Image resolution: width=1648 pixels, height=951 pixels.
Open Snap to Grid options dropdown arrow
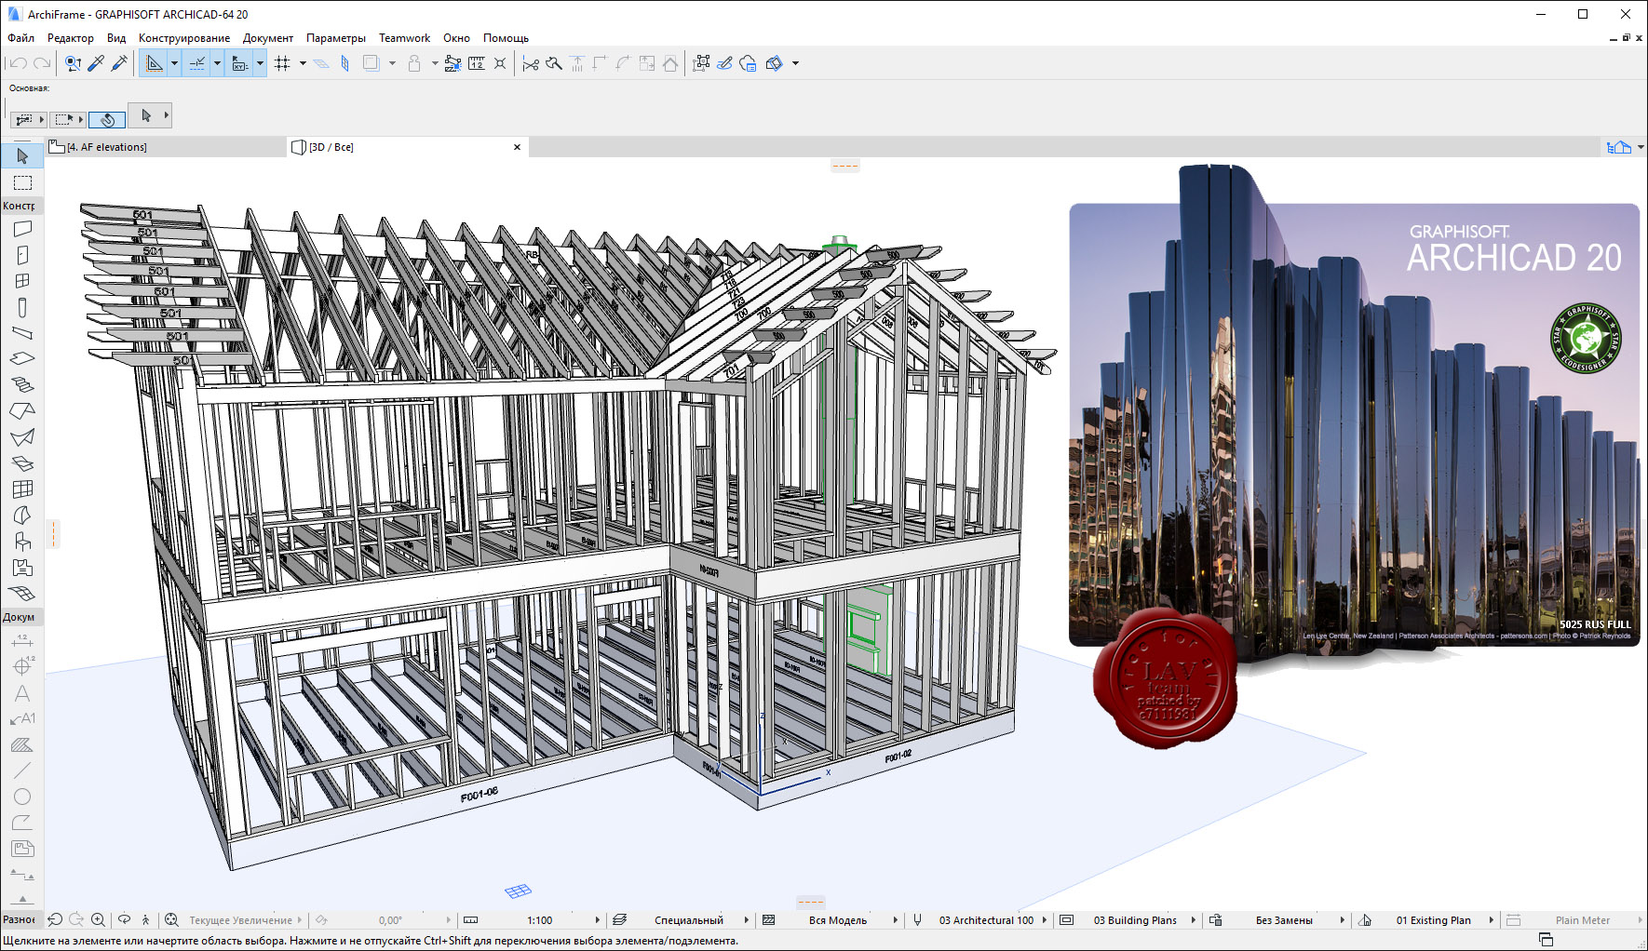point(260,63)
